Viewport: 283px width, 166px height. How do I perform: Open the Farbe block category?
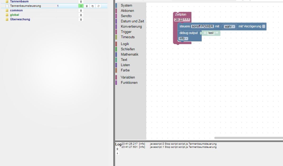coord(125,70)
